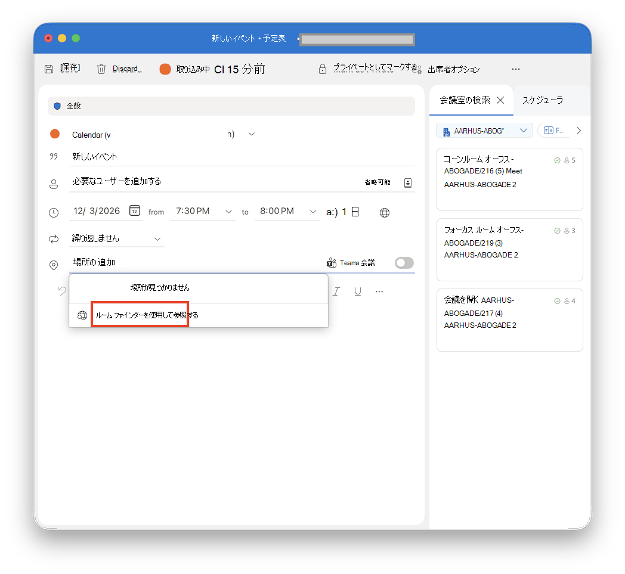Open the address book contacts icon
The width and height of the screenshot is (625, 574).
pyautogui.click(x=408, y=182)
